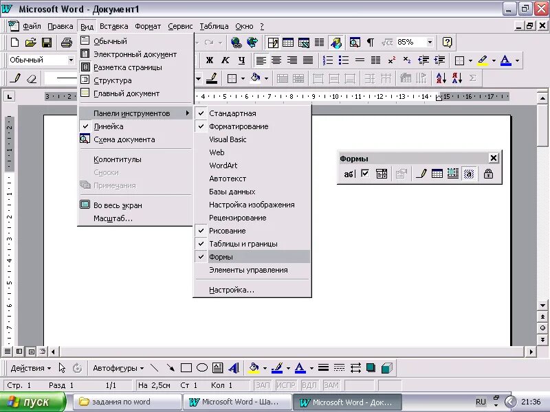Insert checkbox form field in Формы toolbar
The height and width of the screenshot is (412, 550).
[365, 174]
